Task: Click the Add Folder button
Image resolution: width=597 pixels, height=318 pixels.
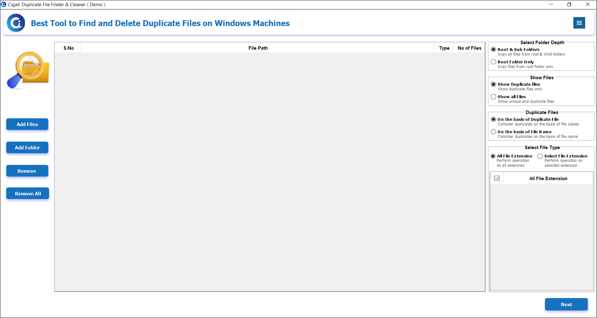Action: 27,148
